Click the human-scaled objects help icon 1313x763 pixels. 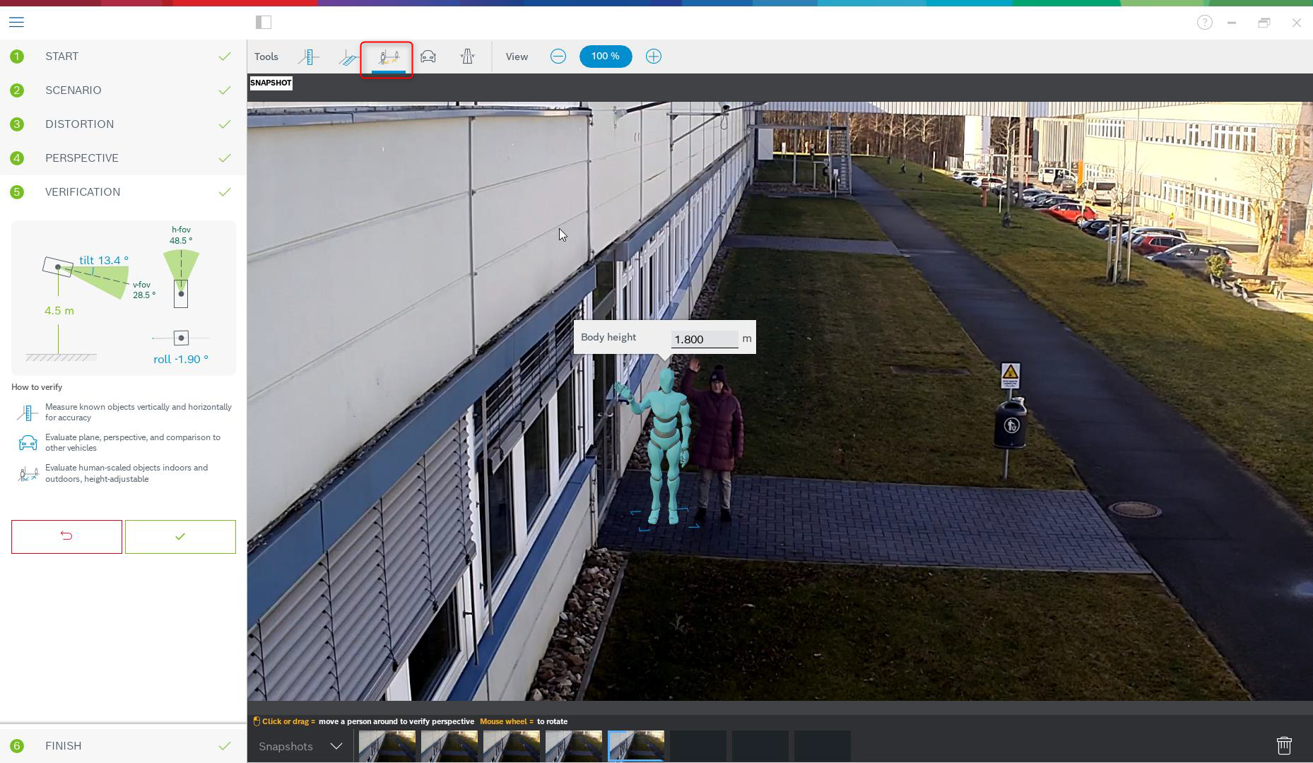[x=28, y=473]
